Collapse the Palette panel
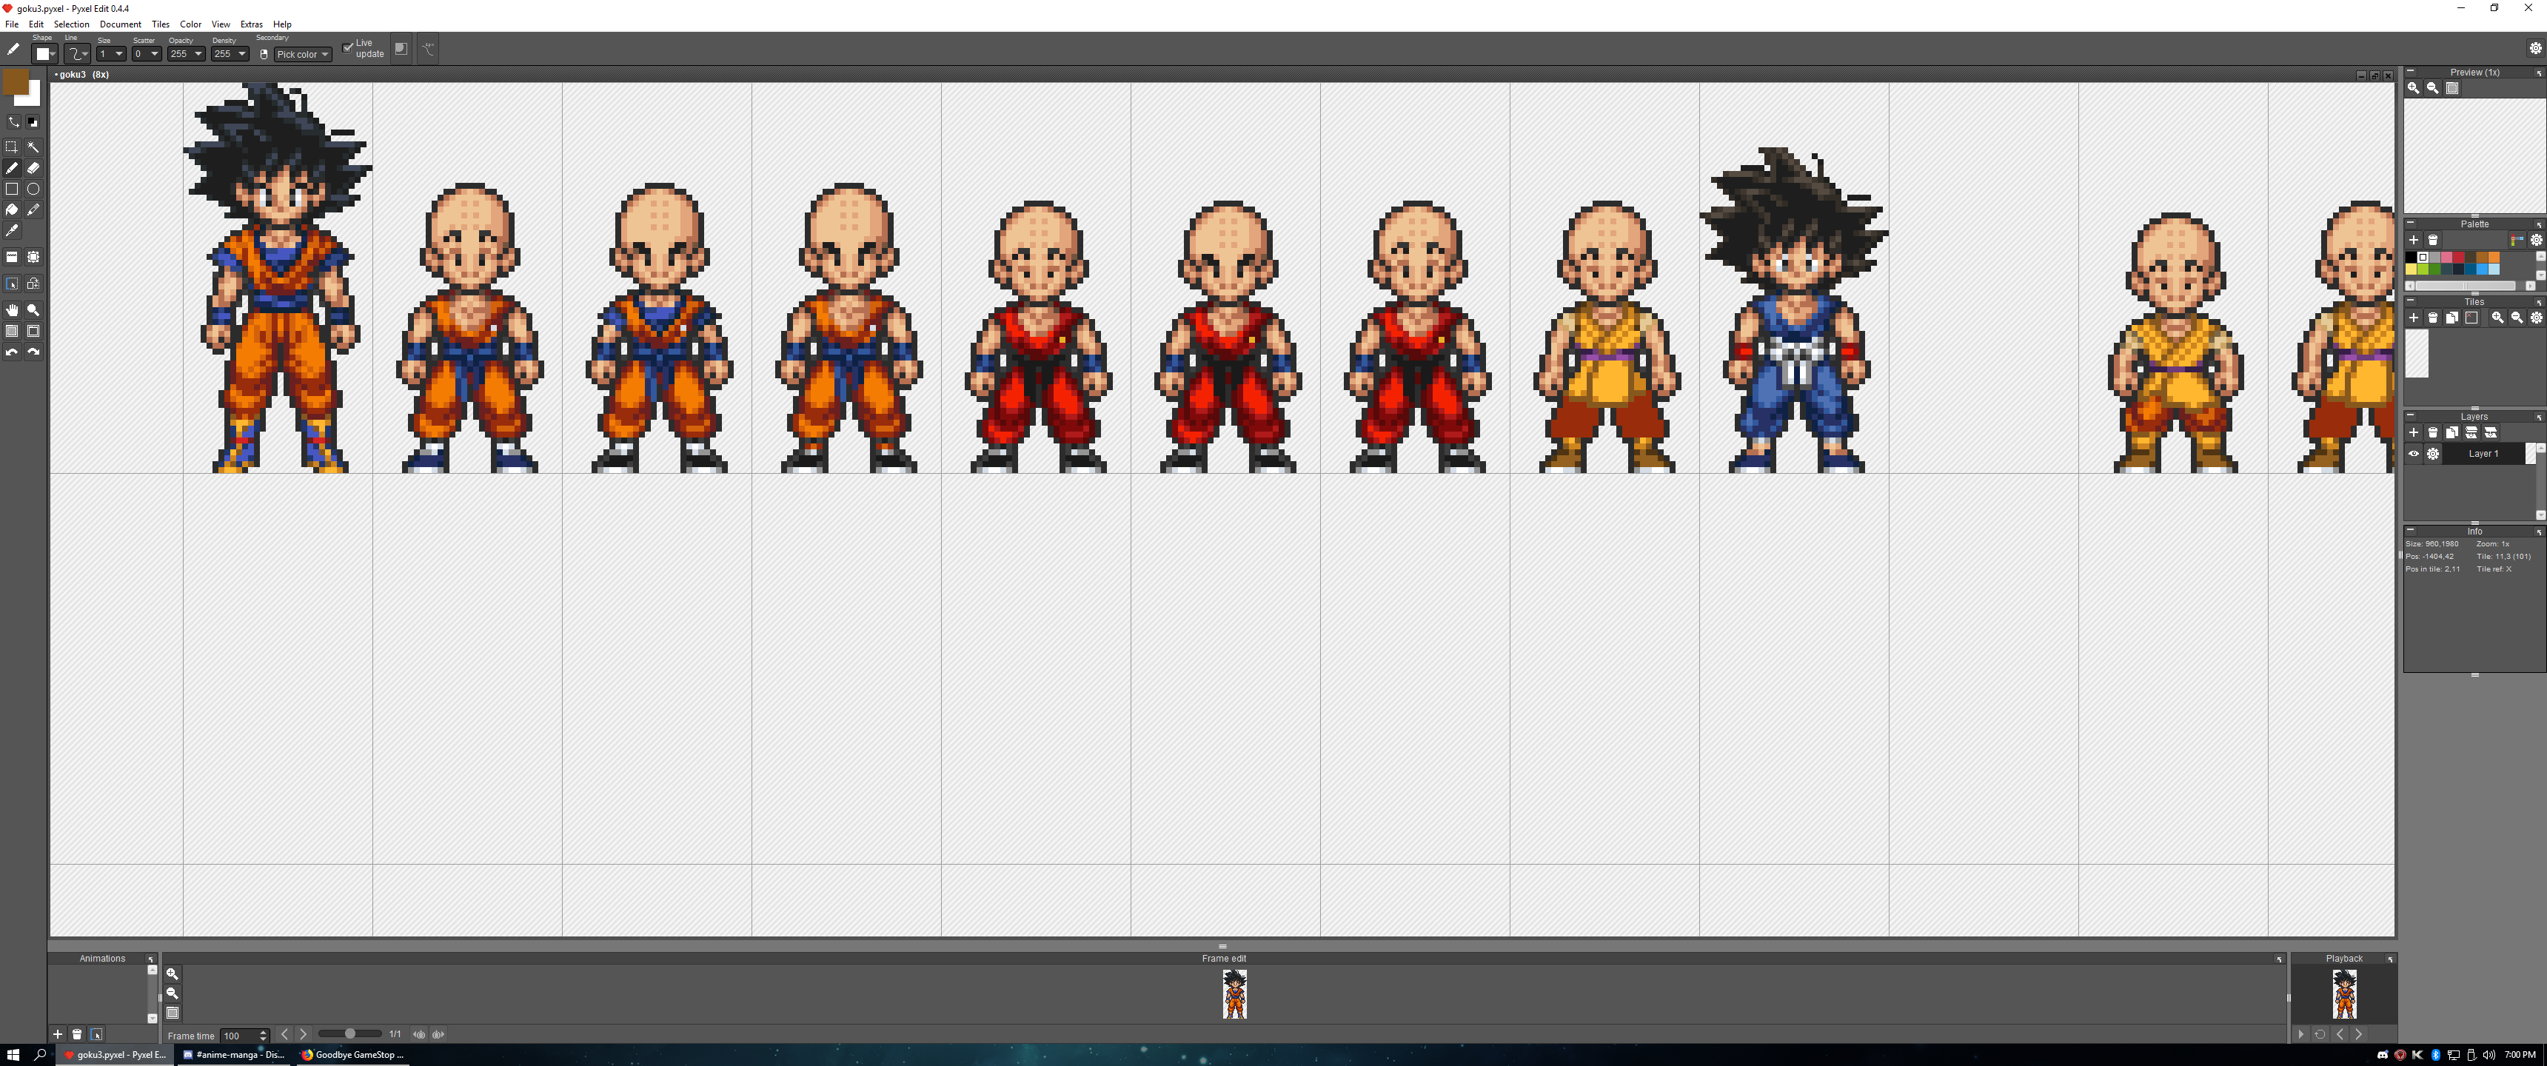This screenshot has height=1066, width=2547. pyautogui.click(x=2411, y=223)
